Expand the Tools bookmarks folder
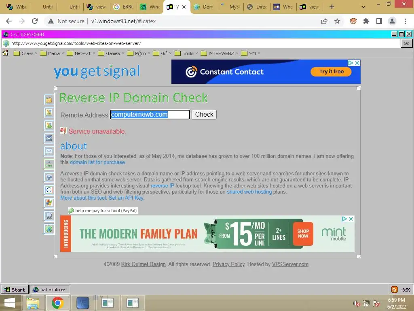414x311 pixels. [x=186, y=53]
